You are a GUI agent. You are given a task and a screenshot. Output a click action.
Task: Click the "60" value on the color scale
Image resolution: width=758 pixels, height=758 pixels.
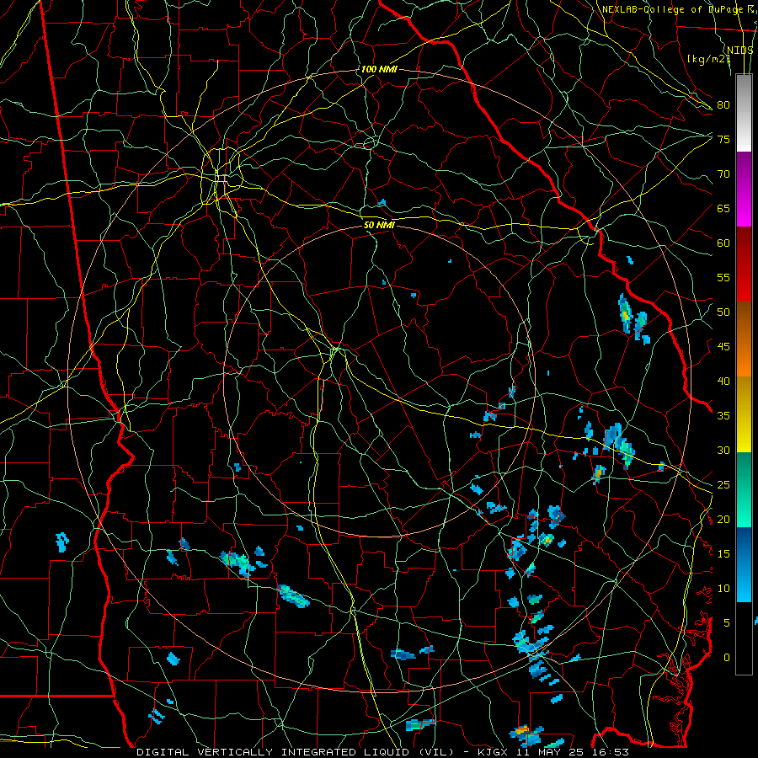pos(723,243)
